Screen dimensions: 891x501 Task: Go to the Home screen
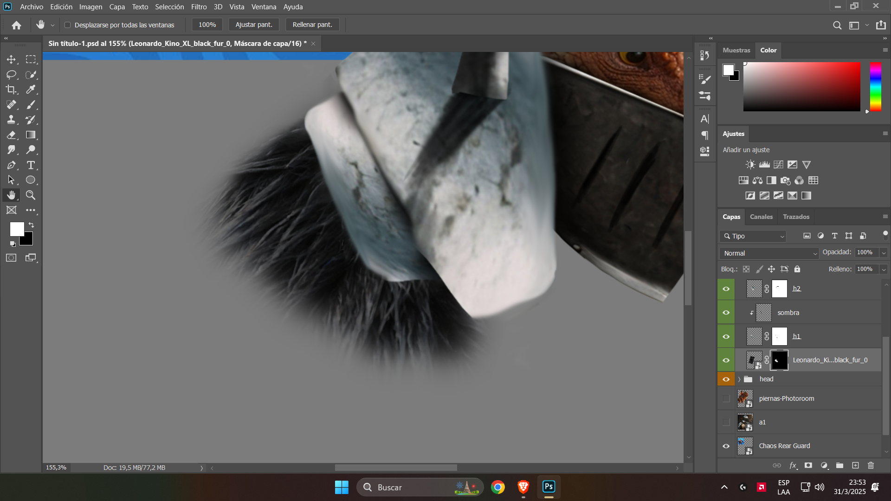tap(17, 25)
